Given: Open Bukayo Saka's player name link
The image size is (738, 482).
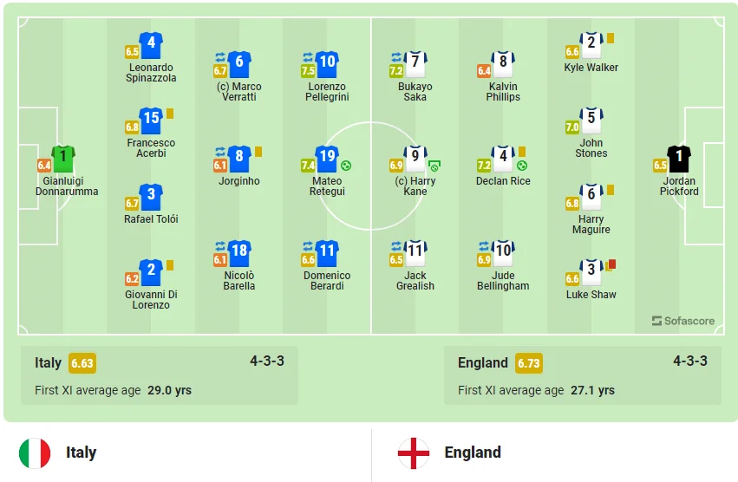Looking at the screenshot, I should [415, 92].
